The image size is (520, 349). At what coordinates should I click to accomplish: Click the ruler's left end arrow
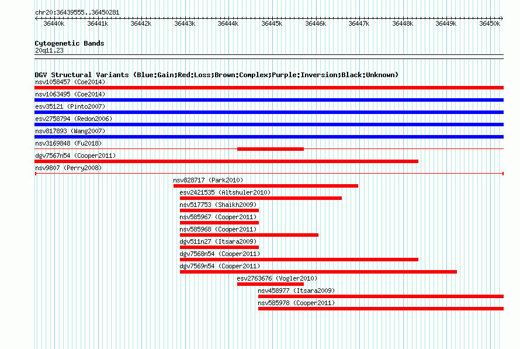[36, 19]
